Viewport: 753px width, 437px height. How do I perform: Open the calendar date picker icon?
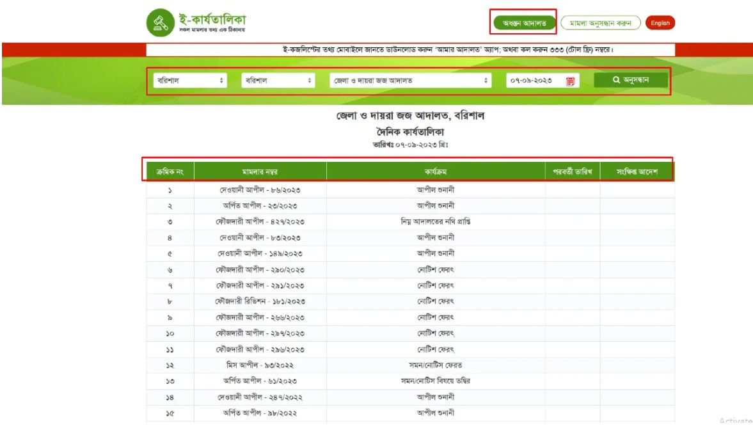coord(571,81)
